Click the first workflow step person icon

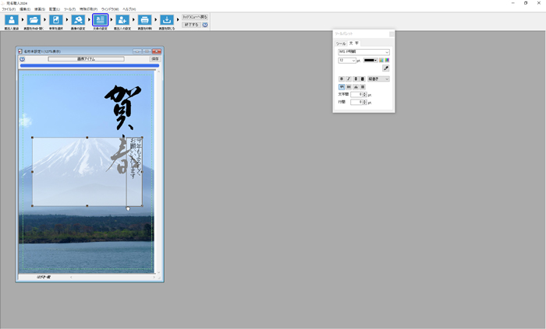tap(12, 20)
